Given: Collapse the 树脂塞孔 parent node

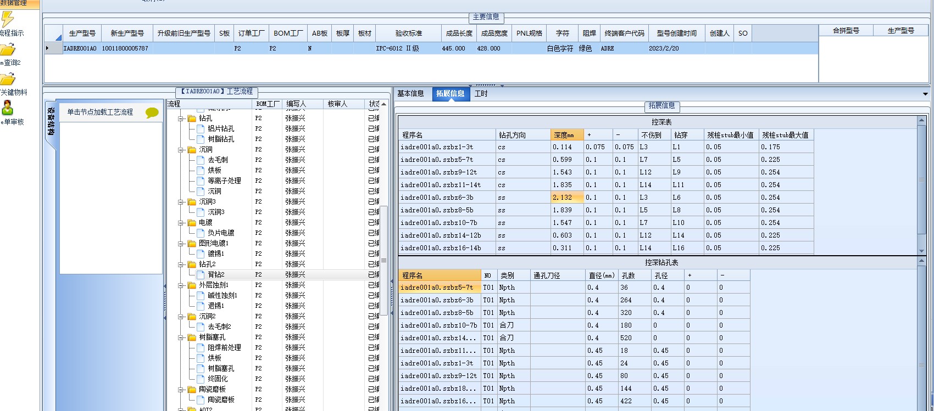Looking at the screenshot, I should pos(180,337).
